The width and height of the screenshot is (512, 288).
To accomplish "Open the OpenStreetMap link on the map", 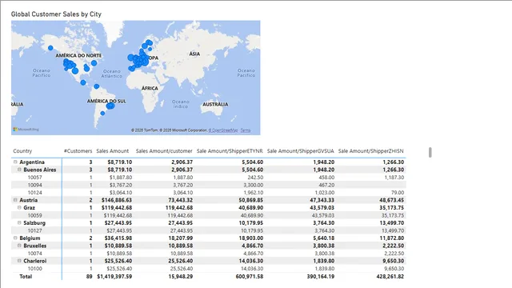I will pos(223,130).
